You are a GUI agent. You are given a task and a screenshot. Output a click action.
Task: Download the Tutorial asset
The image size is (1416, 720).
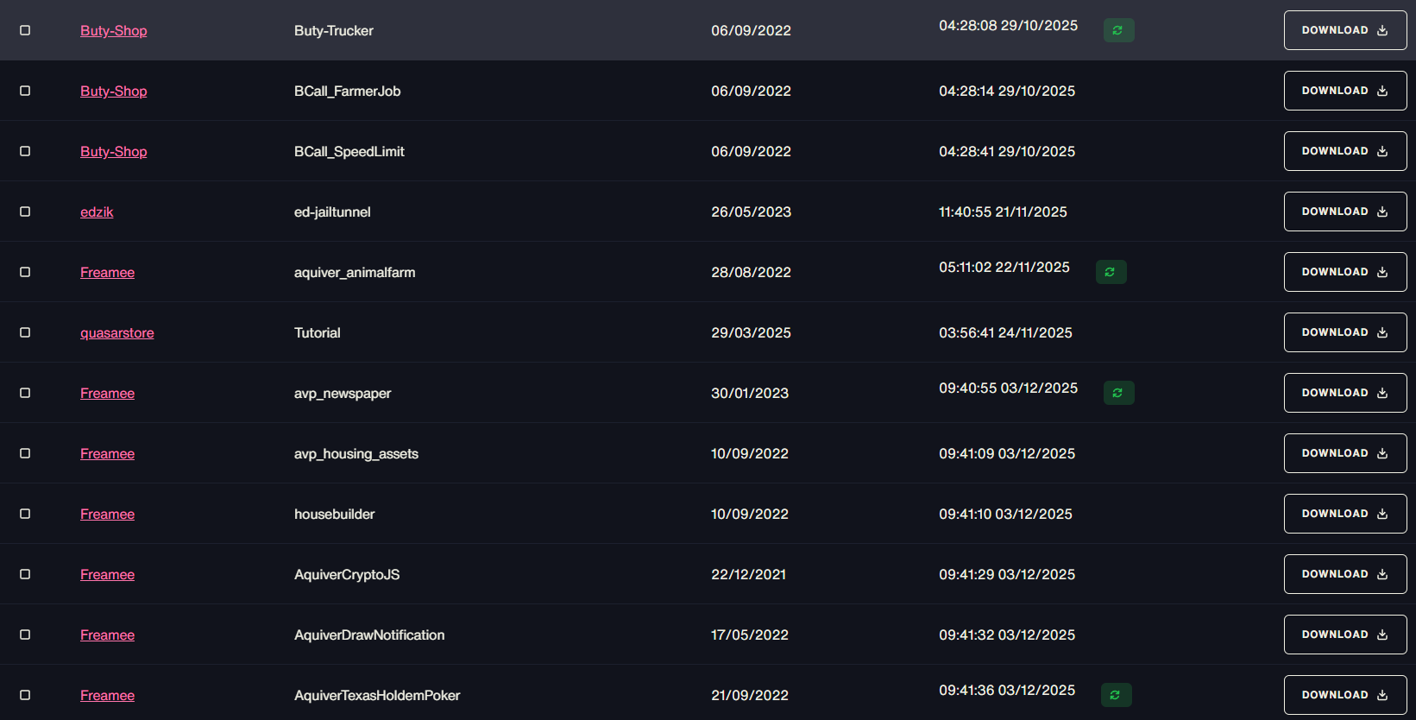tap(1345, 332)
